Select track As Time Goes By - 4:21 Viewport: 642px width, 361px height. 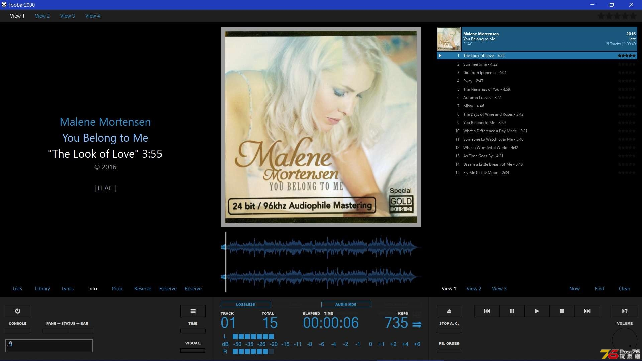537,156
